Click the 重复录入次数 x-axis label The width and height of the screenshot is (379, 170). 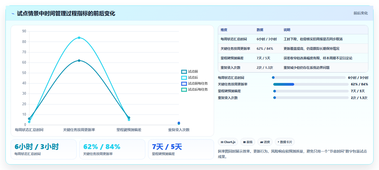pos(179,130)
